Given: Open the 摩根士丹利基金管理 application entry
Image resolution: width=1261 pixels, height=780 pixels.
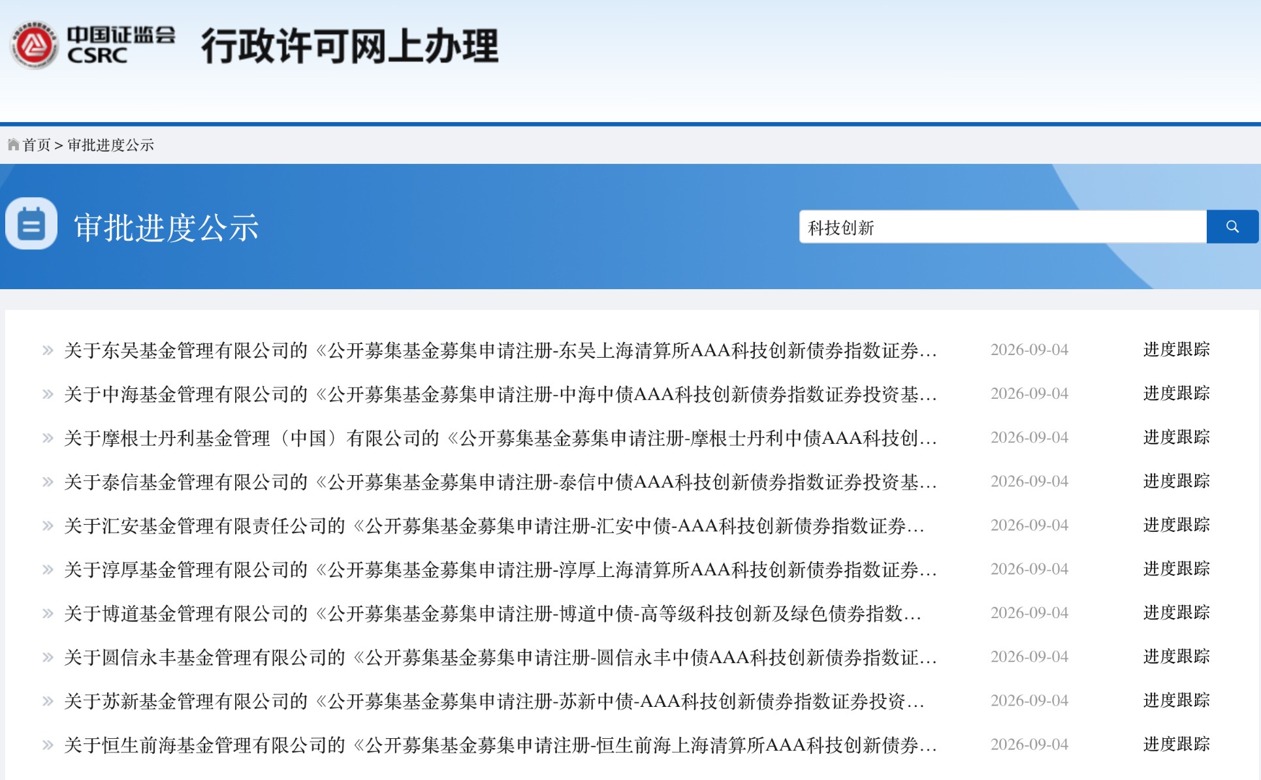Looking at the screenshot, I should coord(501,438).
